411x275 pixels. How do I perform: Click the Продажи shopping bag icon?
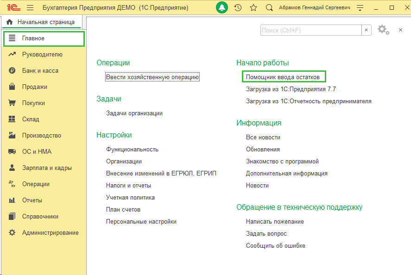(x=12, y=87)
